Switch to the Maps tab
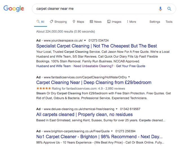 (78, 22)
